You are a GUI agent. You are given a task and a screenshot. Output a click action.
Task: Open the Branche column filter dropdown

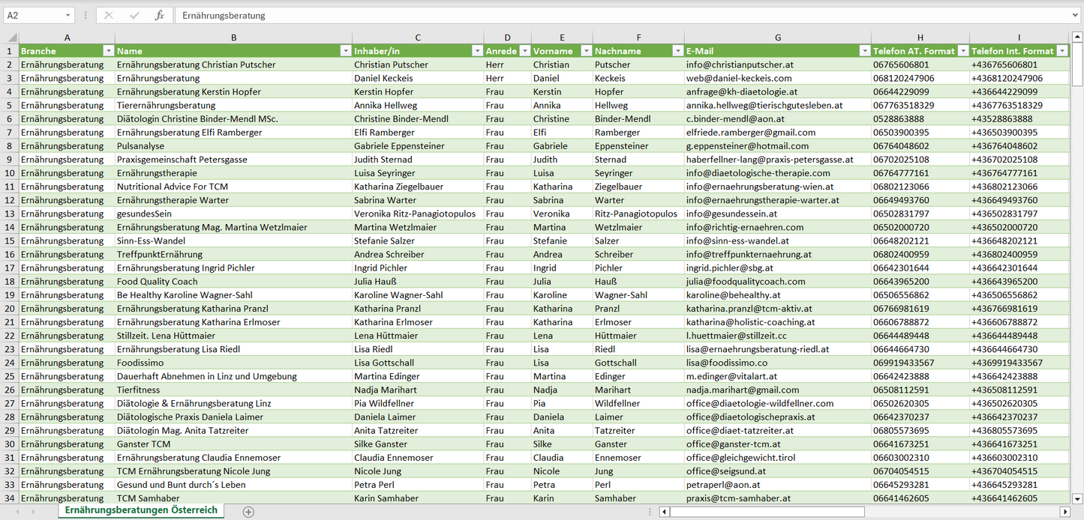[108, 51]
